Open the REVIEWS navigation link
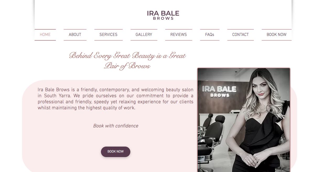This screenshot has height=172, width=327. 179,35
